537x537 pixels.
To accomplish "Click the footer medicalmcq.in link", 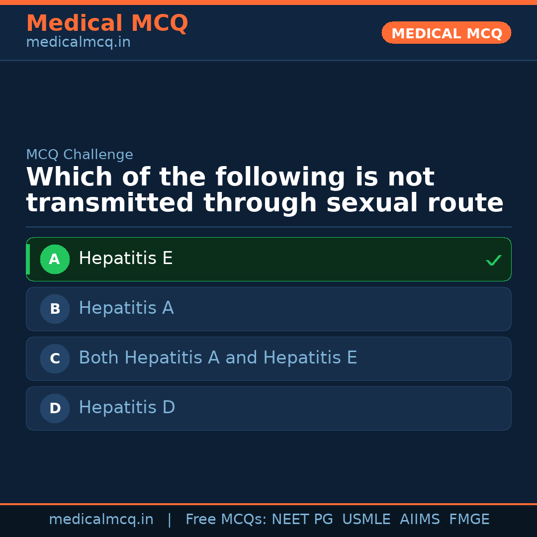I will [x=101, y=520].
